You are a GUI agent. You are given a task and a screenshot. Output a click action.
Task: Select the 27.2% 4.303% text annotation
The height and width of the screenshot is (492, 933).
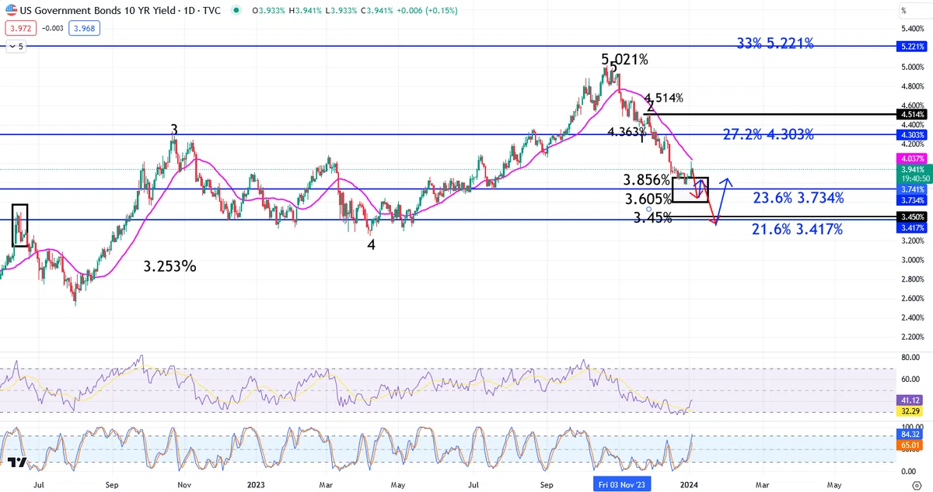click(x=768, y=134)
